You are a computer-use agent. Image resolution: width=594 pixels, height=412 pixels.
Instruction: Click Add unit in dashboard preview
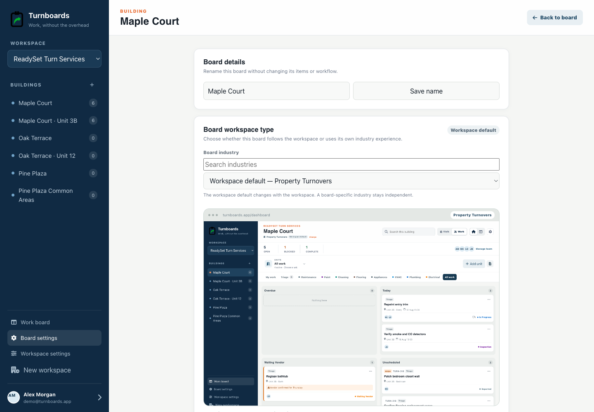point(474,264)
